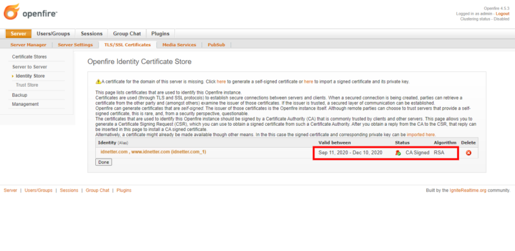Open the PubSub submenu

(x=216, y=45)
